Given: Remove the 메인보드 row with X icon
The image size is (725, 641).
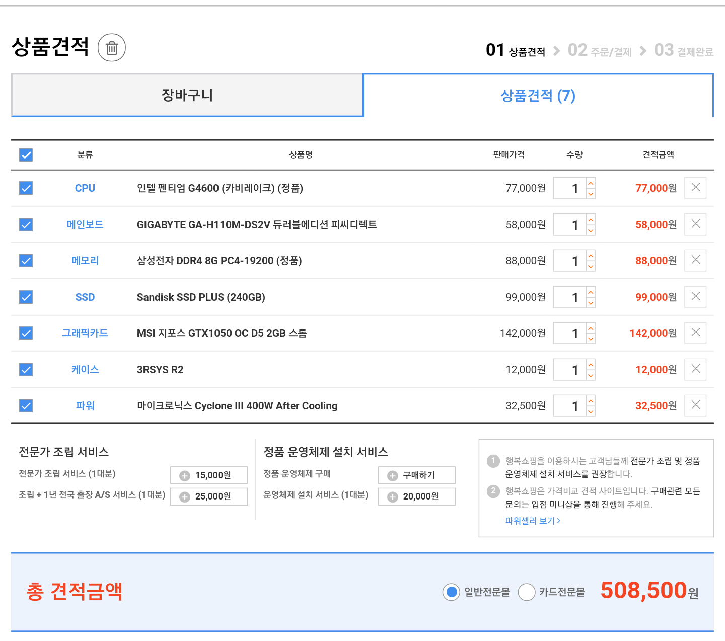Looking at the screenshot, I should point(695,224).
